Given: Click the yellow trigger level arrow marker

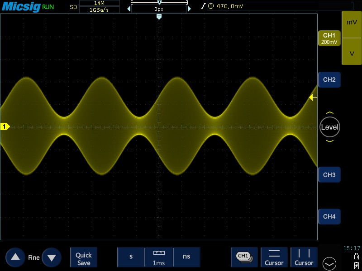Looking at the screenshot, I should pyautogui.click(x=313, y=98).
